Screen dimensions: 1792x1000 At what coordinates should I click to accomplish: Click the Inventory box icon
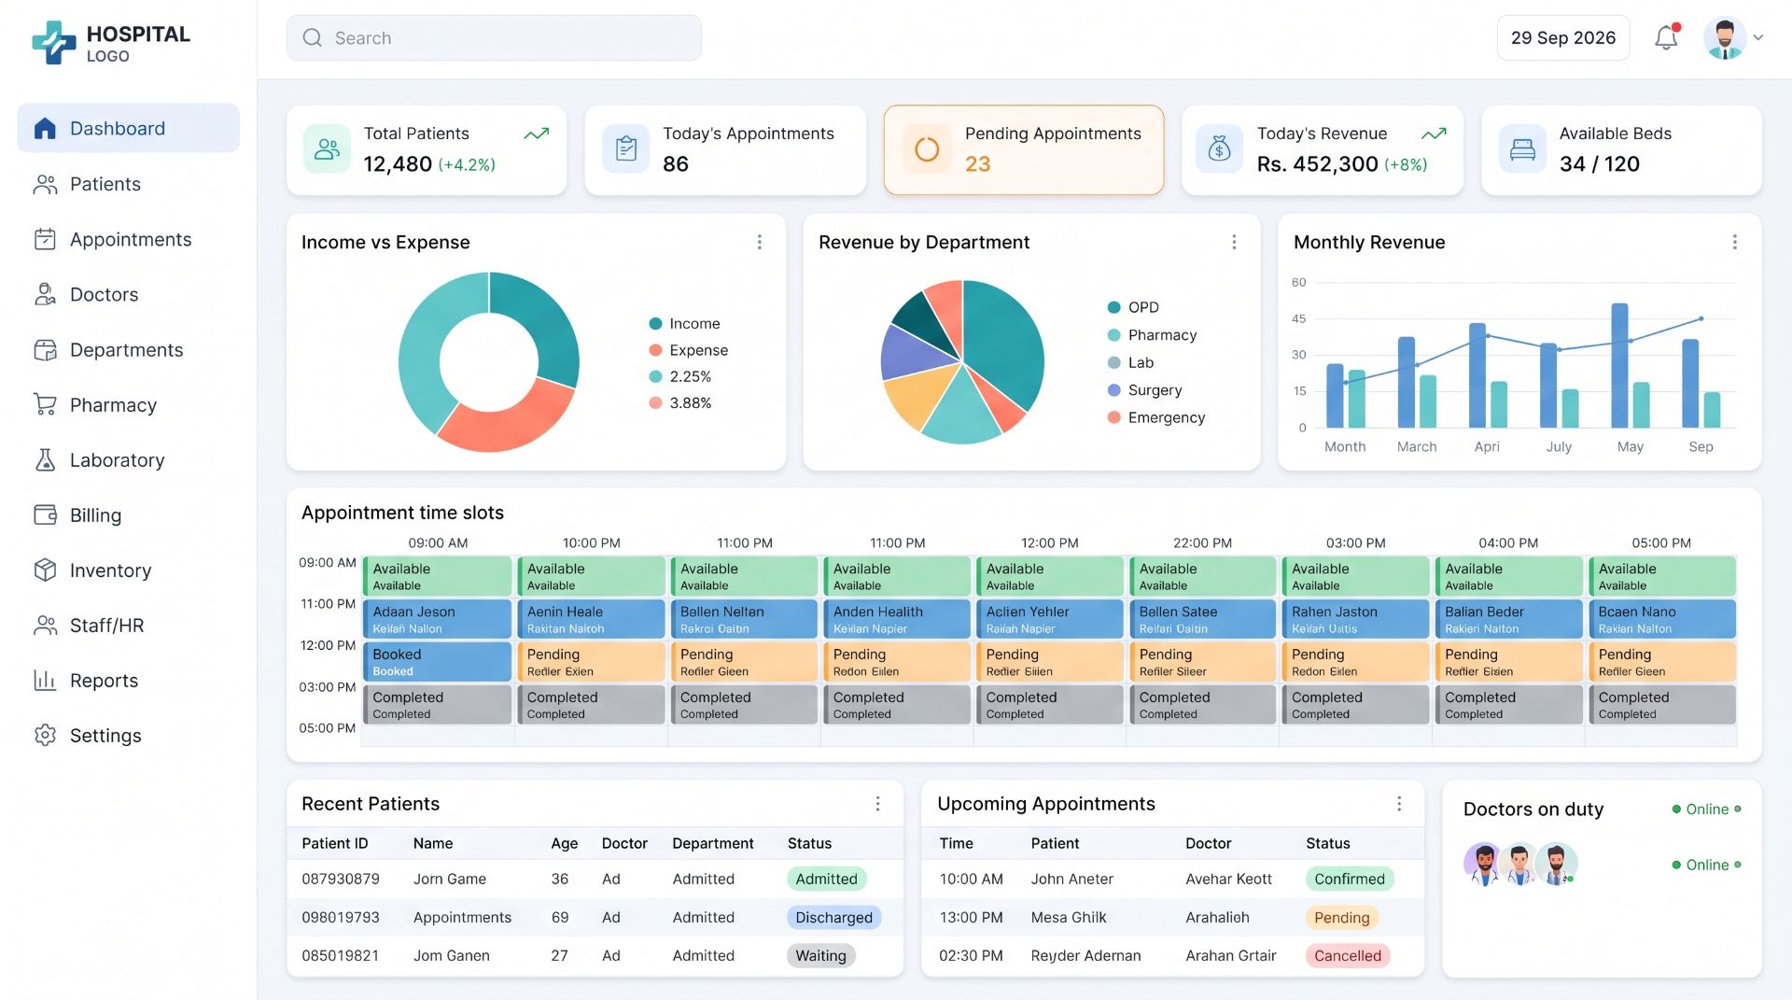coord(45,570)
